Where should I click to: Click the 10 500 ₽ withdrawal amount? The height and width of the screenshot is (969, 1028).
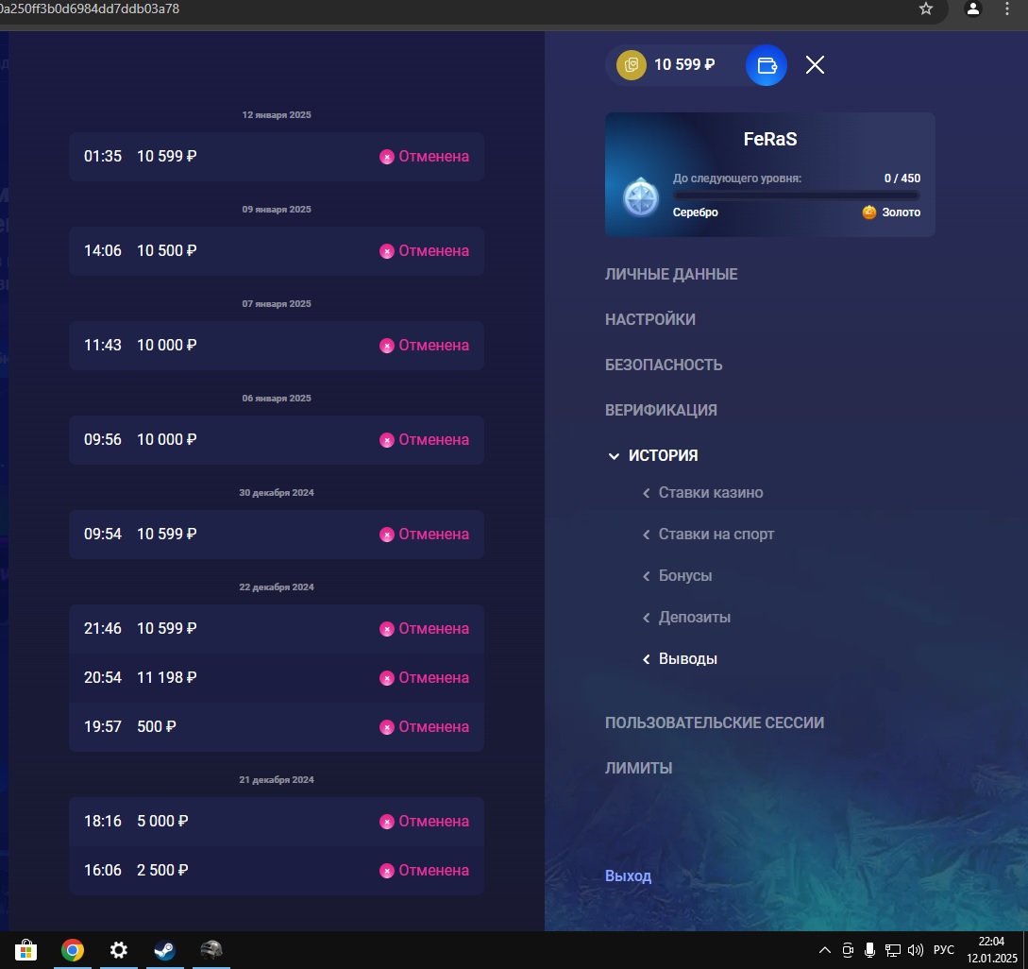click(x=166, y=250)
